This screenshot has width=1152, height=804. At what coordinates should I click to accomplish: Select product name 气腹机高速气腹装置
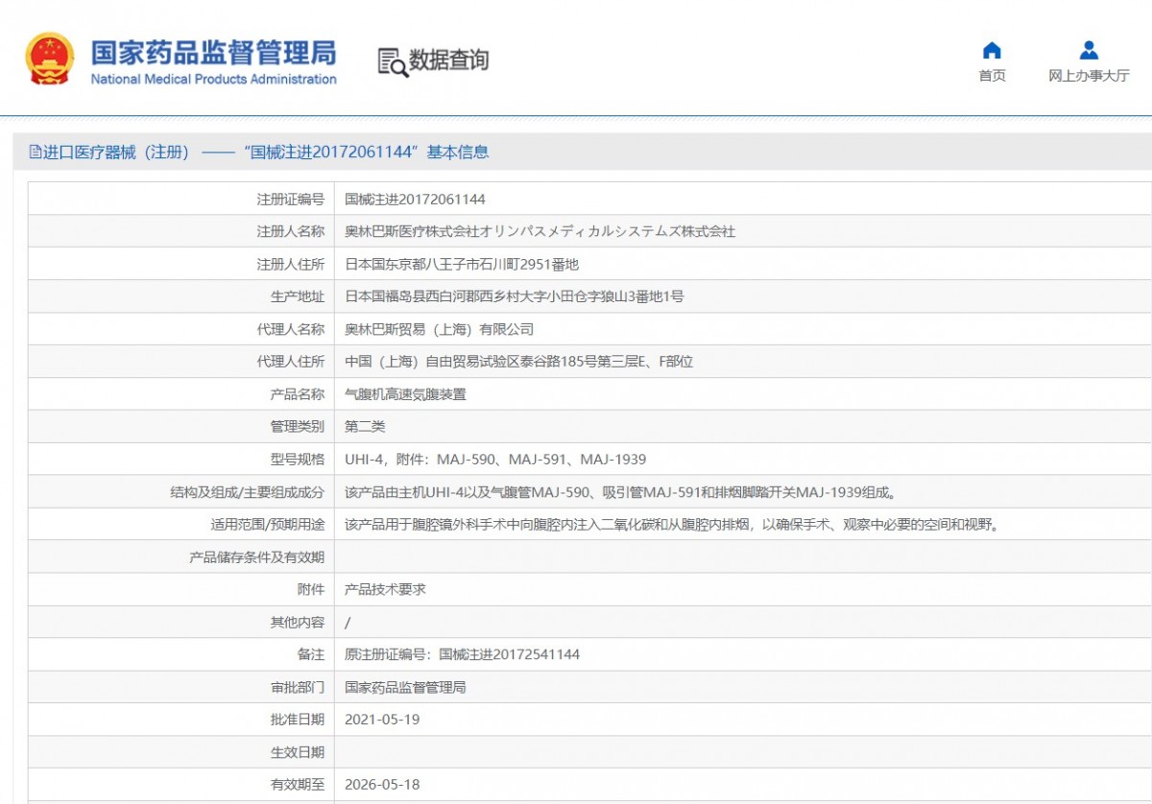(x=405, y=394)
